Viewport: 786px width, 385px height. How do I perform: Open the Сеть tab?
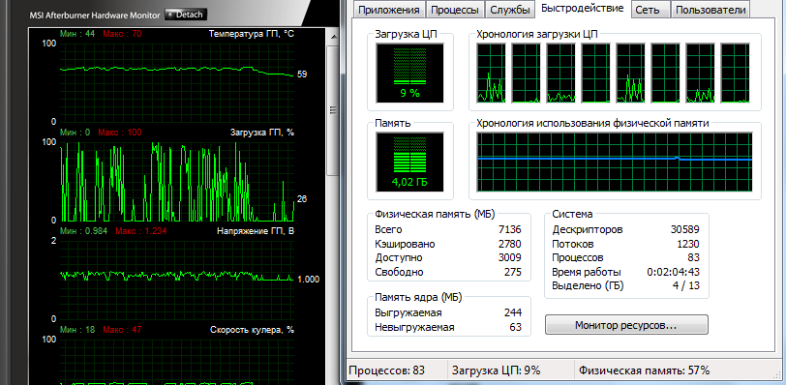[x=650, y=10]
